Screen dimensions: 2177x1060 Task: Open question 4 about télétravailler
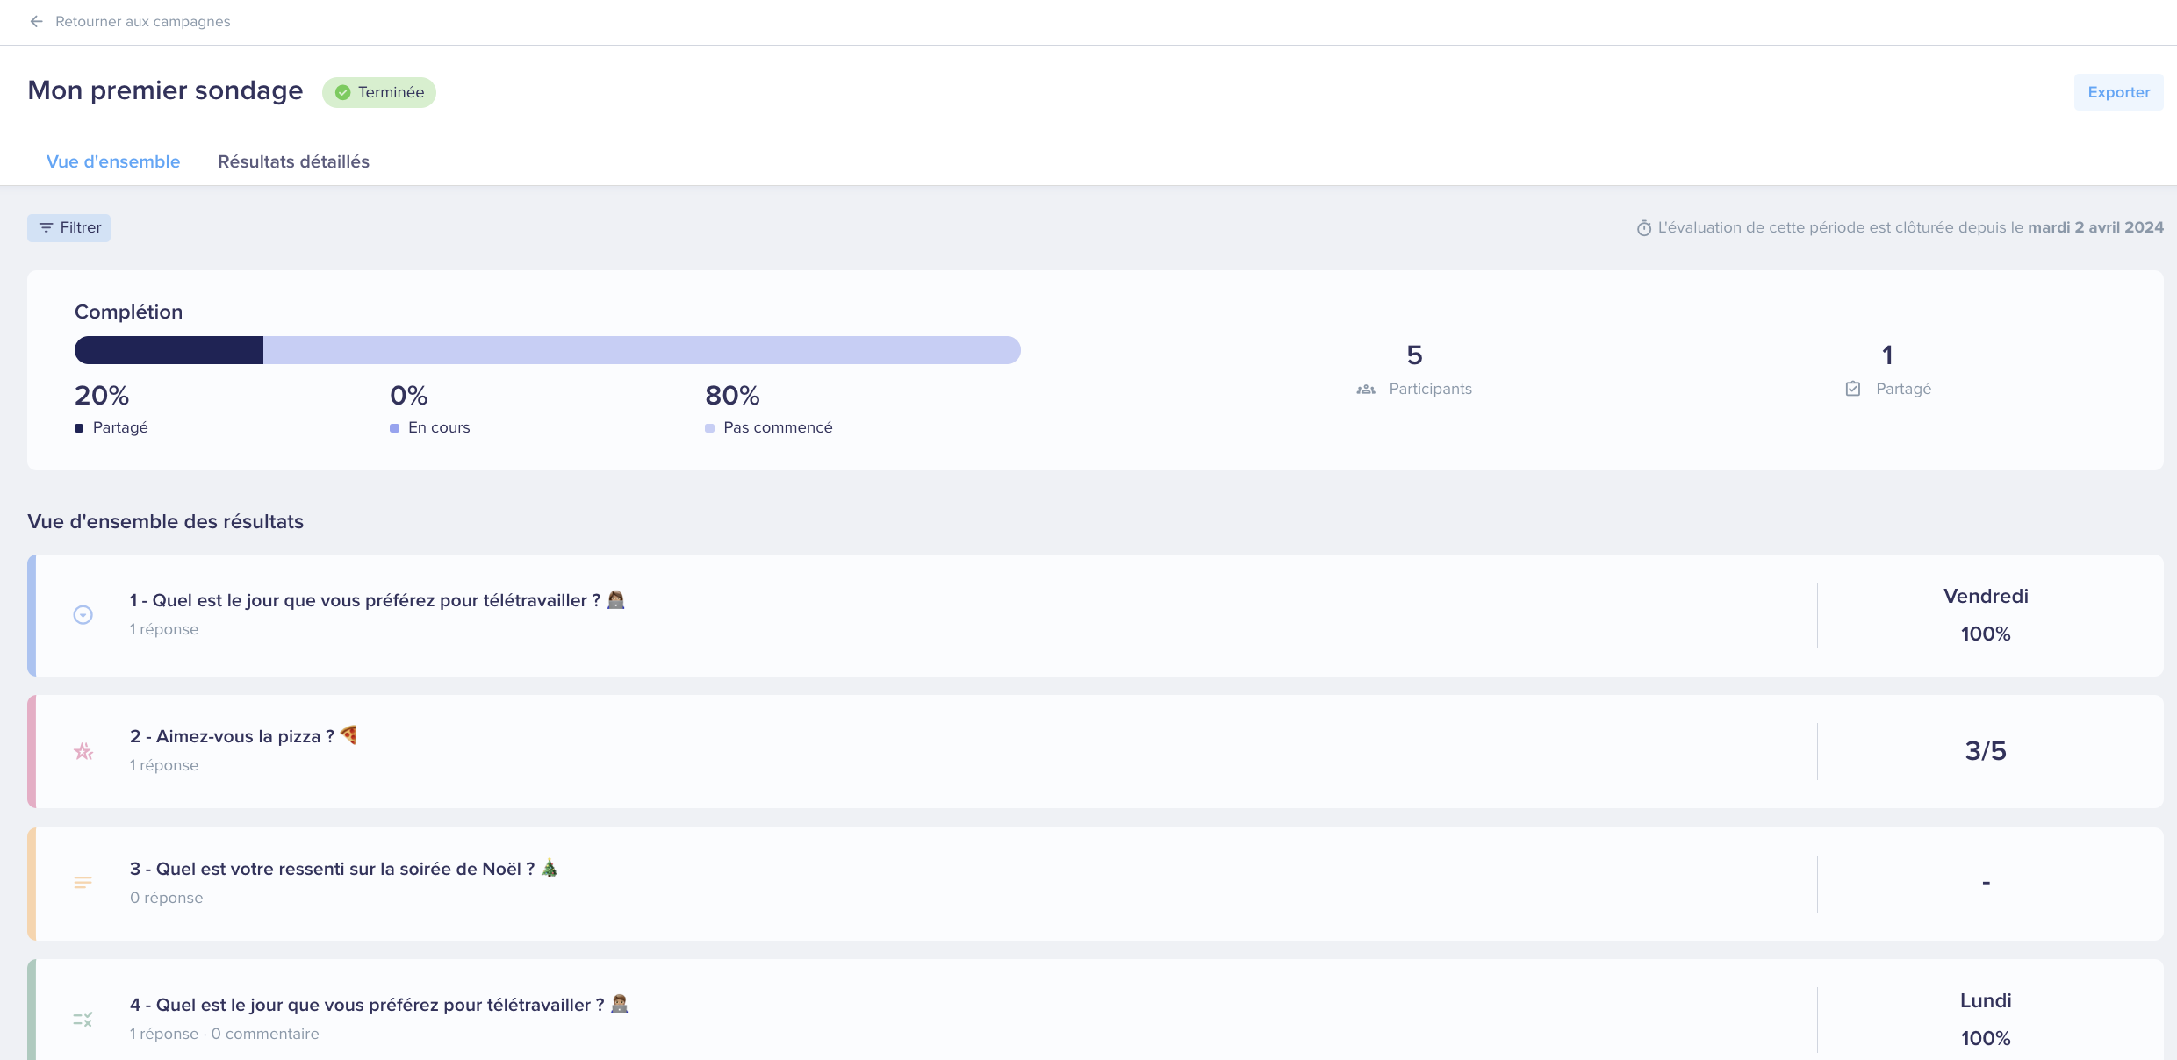pyautogui.click(x=1096, y=1010)
